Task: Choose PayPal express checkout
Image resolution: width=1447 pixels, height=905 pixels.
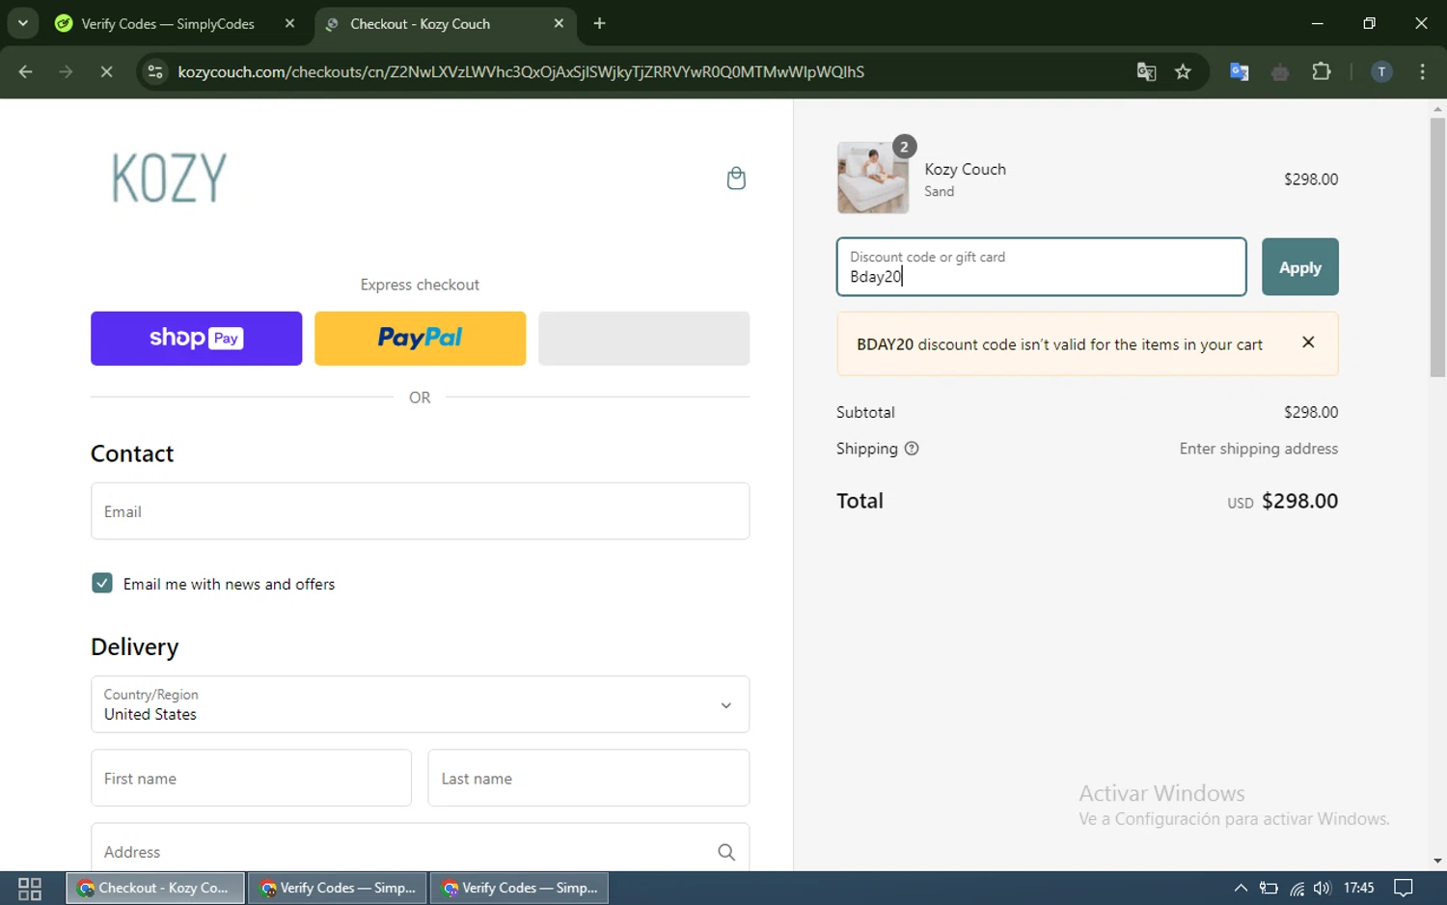Action: point(420,338)
